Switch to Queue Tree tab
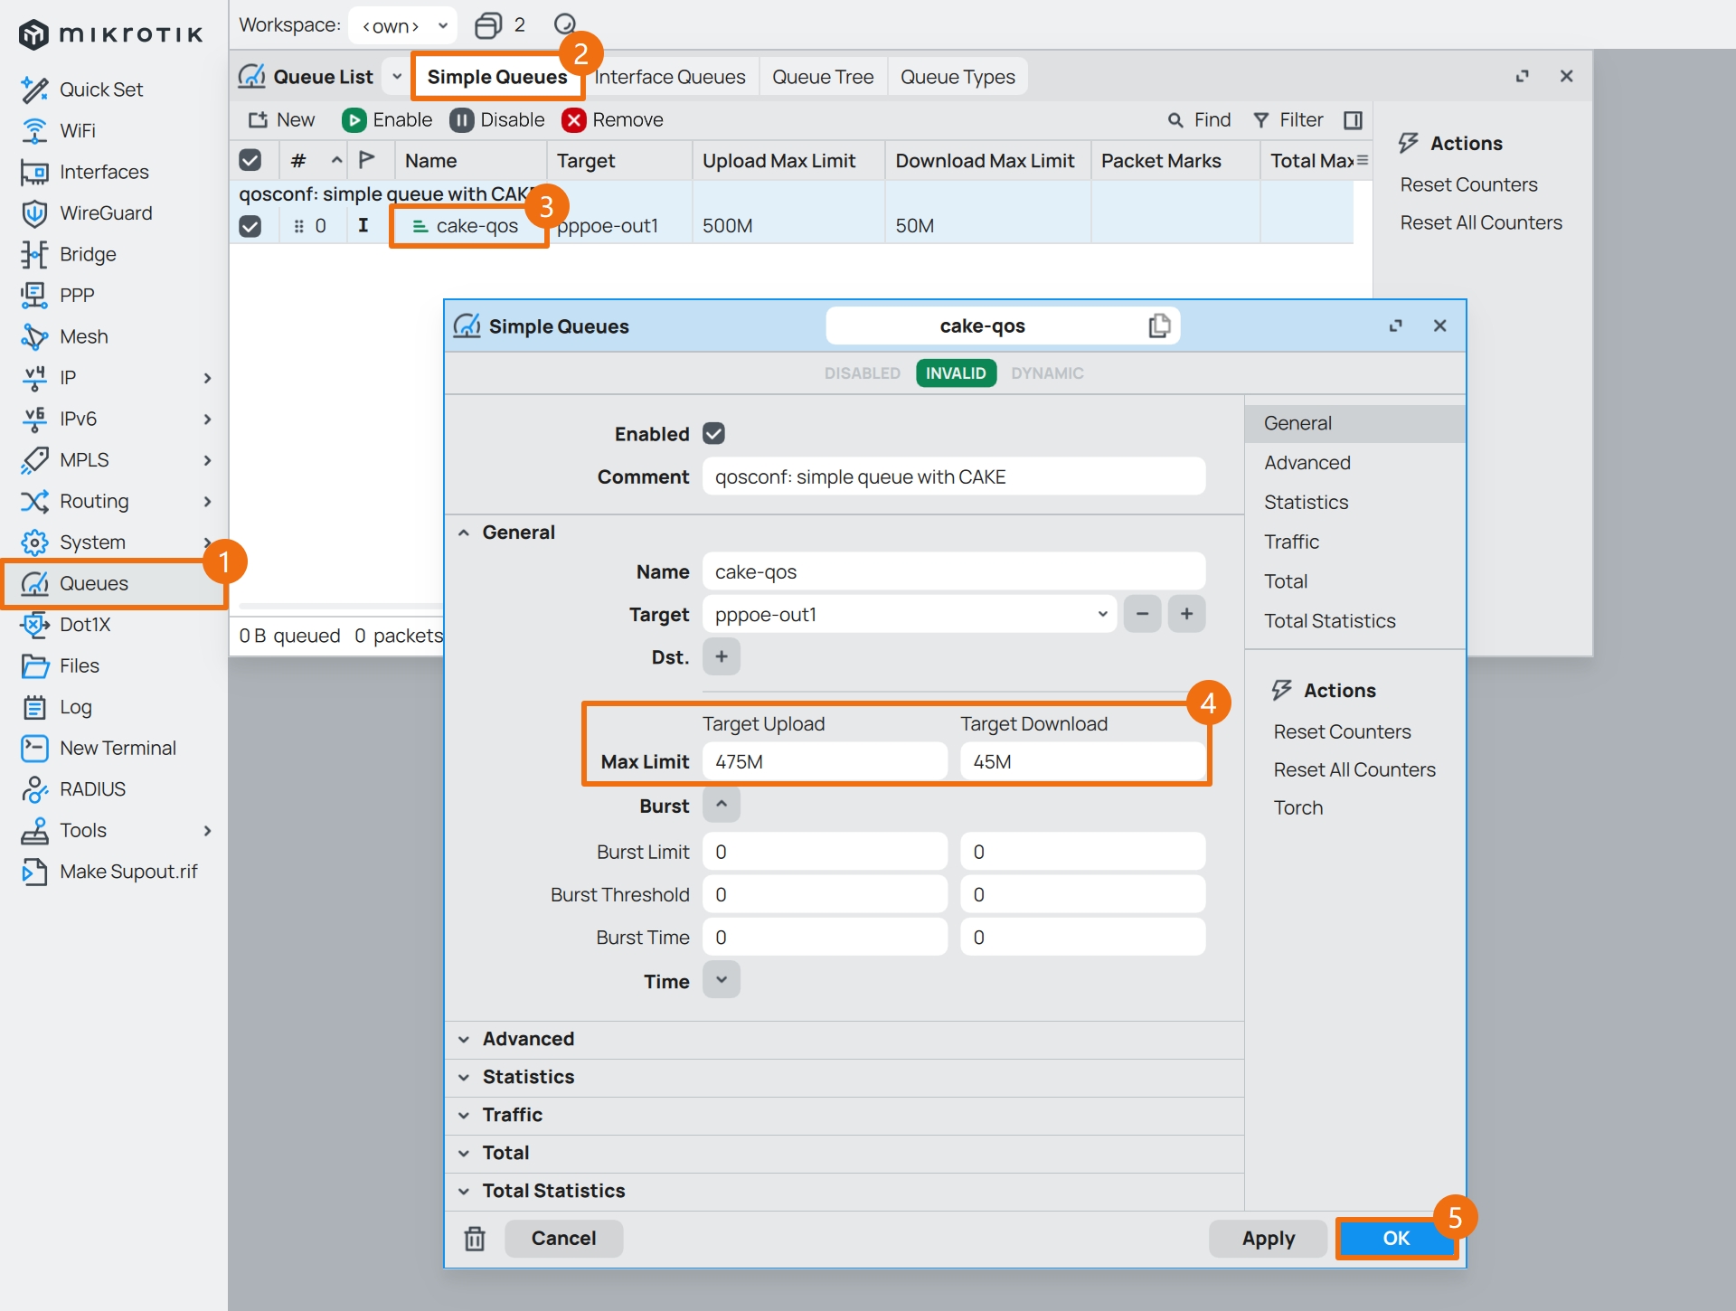This screenshot has width=1736, height=1311. 823,77
